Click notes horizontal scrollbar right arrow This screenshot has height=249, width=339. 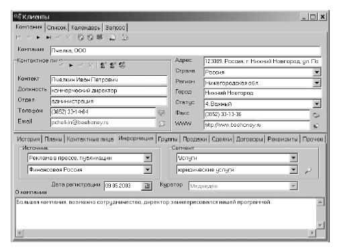pyautogui.click(x=312, y=233)
